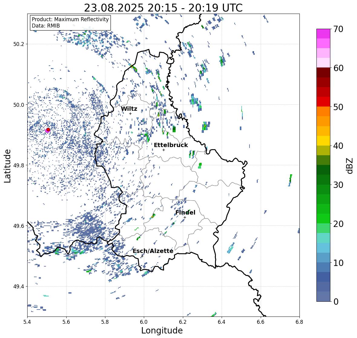Click the plus marker below Wiltz label

point(130,114)
